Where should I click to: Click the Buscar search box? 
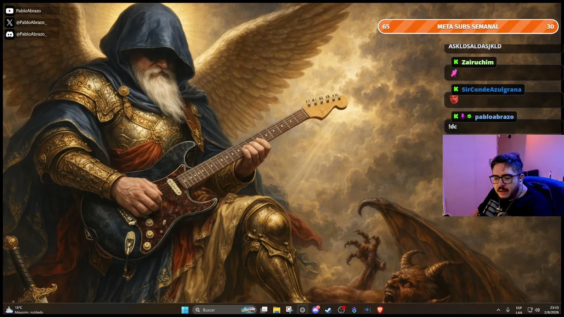[225, 310]
